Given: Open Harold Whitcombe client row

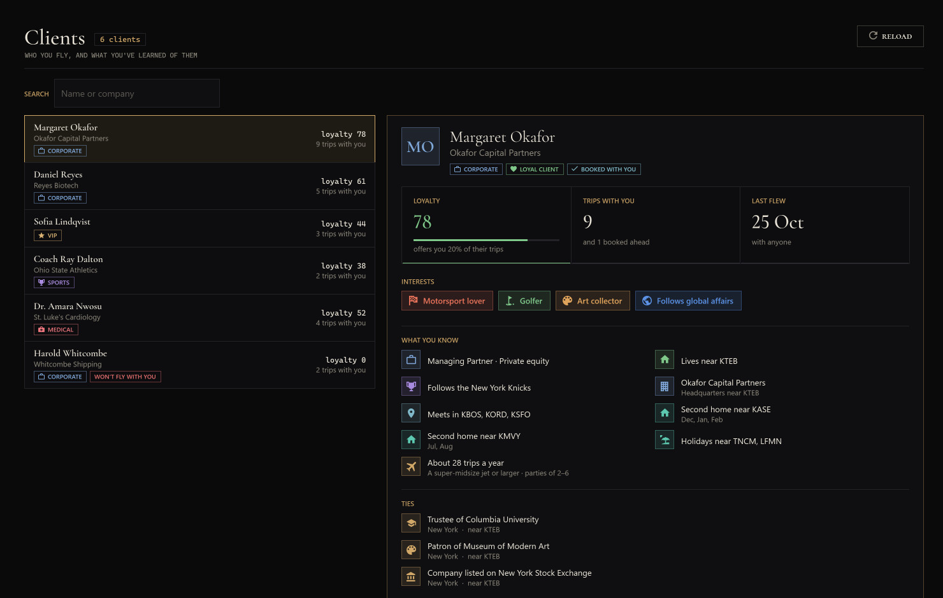Looking at the screenshot, I should pos(199,365).
